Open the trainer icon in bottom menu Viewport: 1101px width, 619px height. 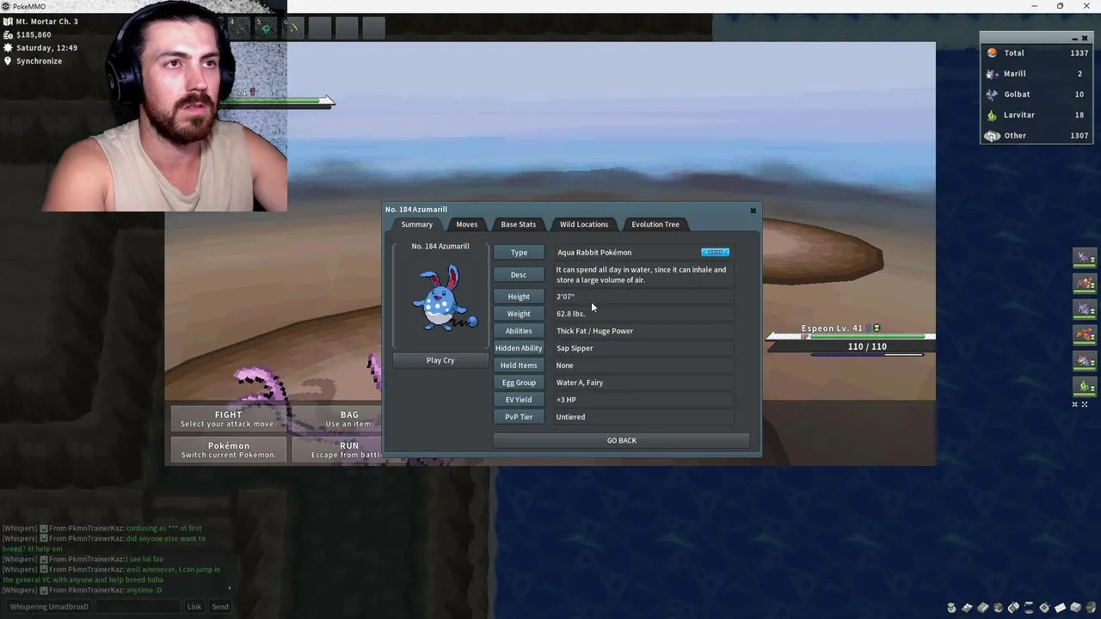pyautogui.click(x=951, y=608)
